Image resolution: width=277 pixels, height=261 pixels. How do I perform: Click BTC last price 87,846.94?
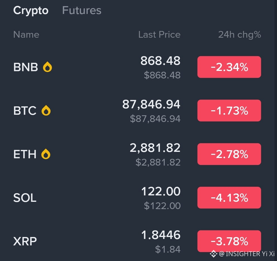151,104
